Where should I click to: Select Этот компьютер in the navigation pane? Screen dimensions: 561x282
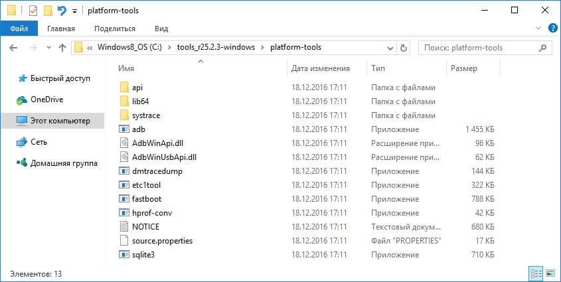[59, 121]
